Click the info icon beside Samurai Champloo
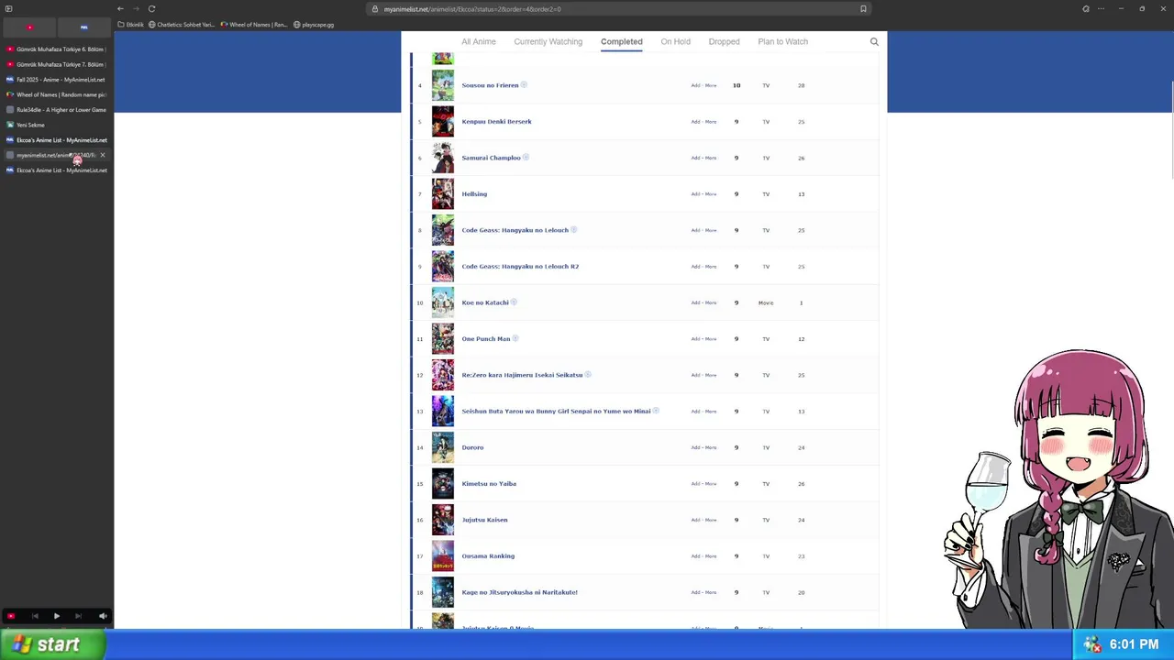The height and width of the screenshot is (660, 1174). click(526, 158)
